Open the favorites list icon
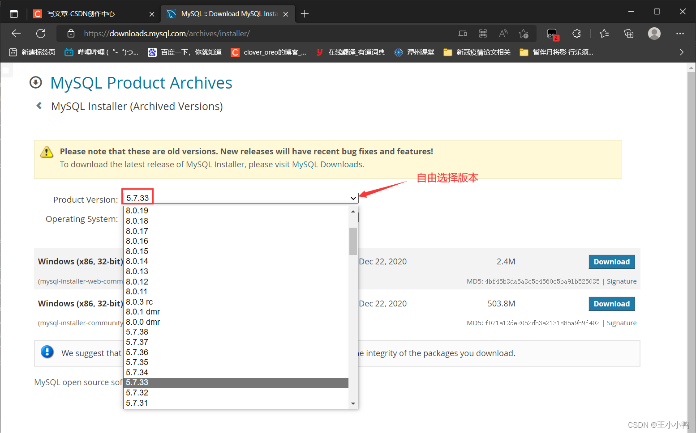Viewport: 696px width, 433px height. [x=604, y=34]
